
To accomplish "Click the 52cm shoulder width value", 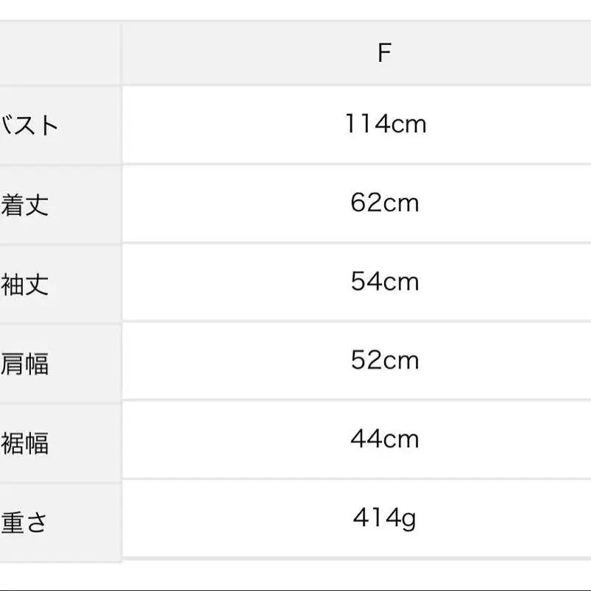I will [384, 361].
